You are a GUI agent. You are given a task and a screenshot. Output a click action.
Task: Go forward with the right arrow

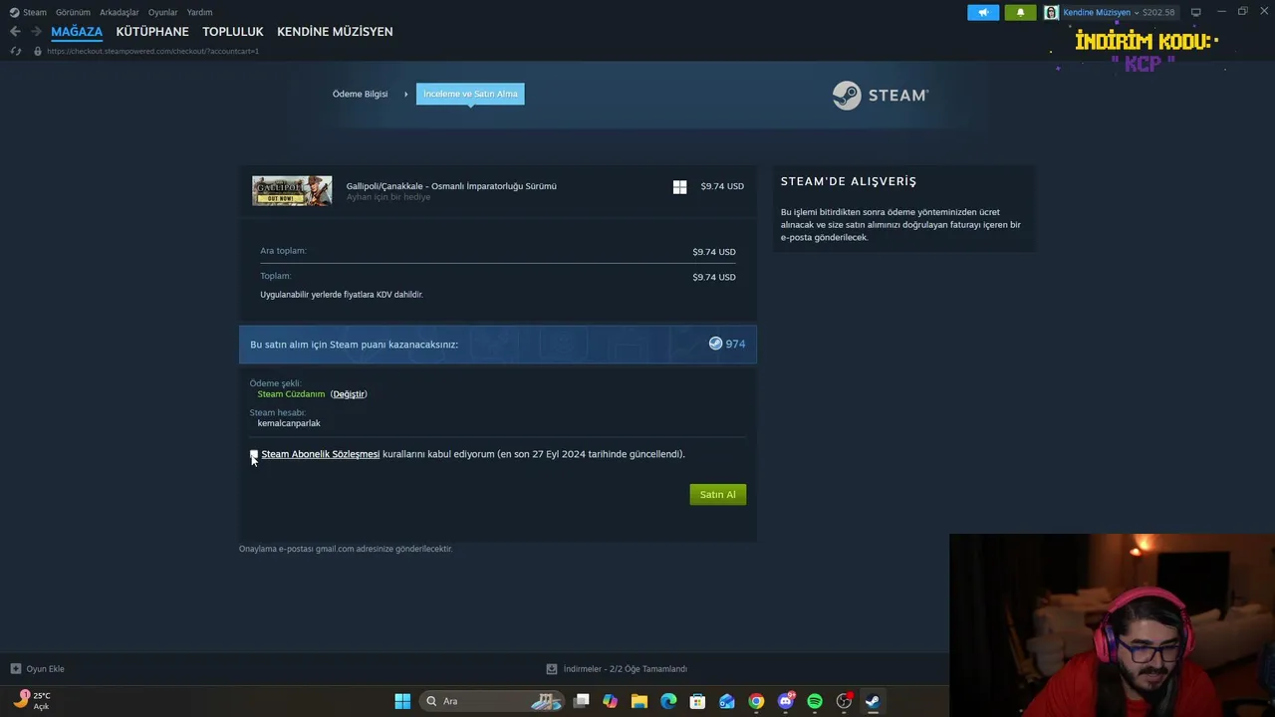[36, 32]
